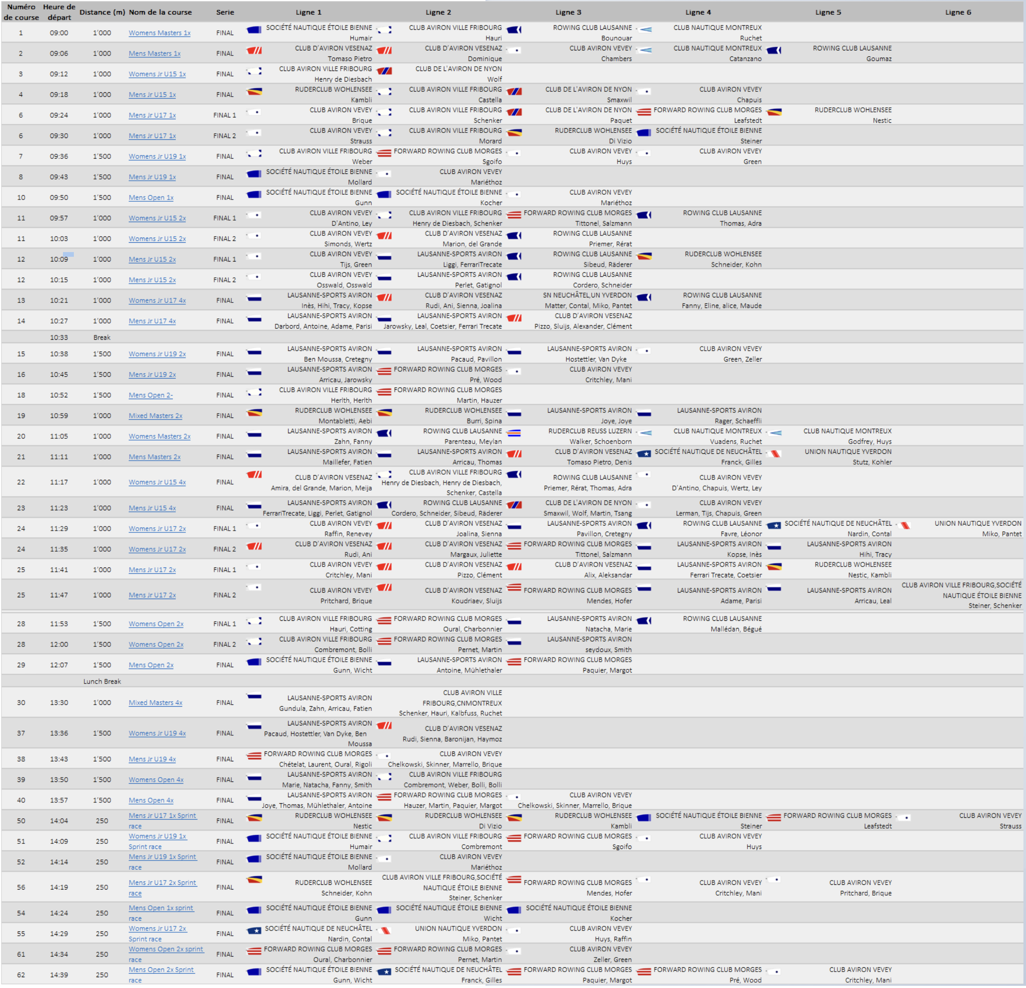
Task: Open the Mens Masters 2x link
Action: point(155,457)
